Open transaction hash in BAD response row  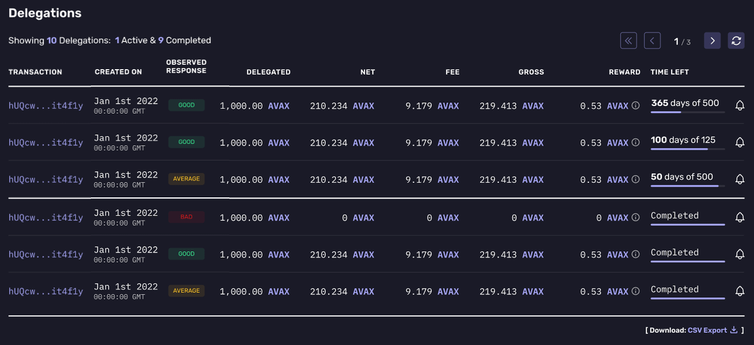click(45, 218)
